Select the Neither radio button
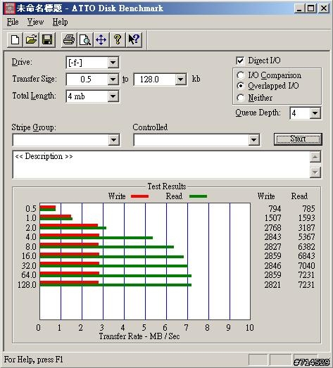 coord(241,98)
